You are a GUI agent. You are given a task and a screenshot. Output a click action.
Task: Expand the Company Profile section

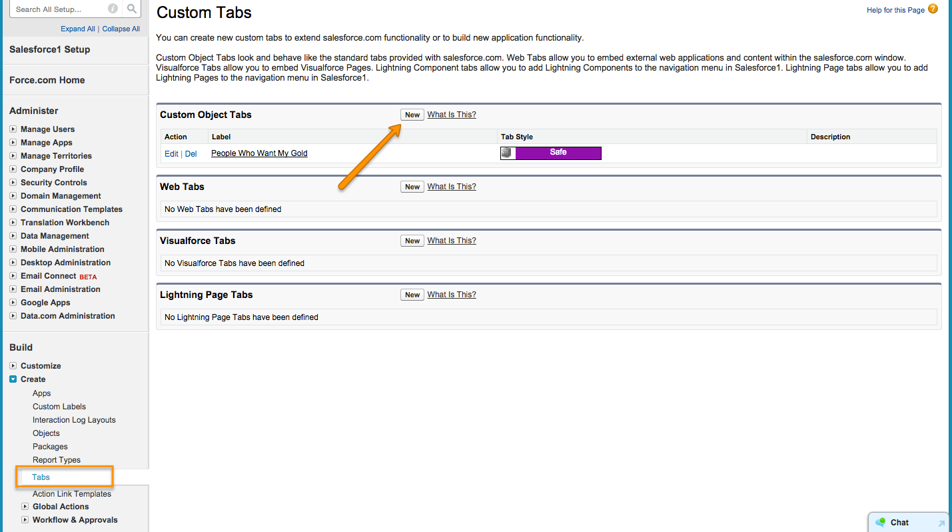coord(13,169)
